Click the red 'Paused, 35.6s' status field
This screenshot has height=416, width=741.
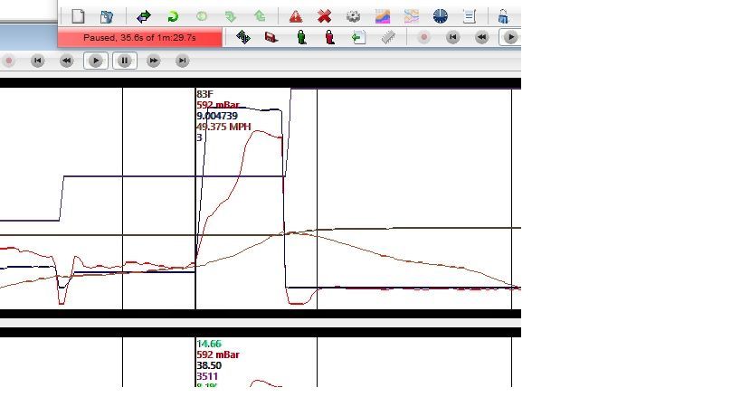pos(139,37)
